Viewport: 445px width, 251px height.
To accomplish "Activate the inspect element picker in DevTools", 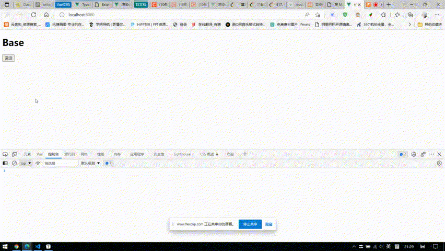I will coord(5,154).
